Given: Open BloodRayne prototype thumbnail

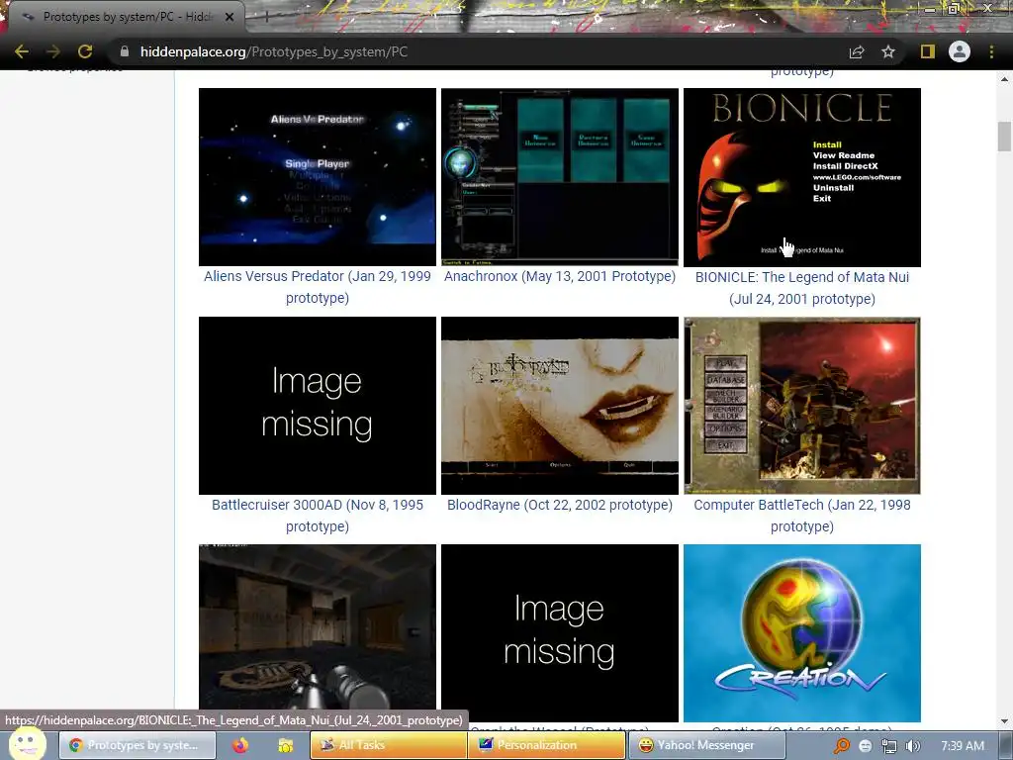Looking at the screenshot, I should point(560,405).
